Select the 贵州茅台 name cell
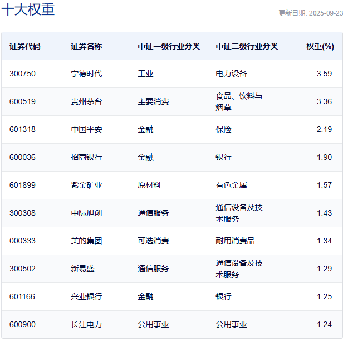 (x=86, y=101)
